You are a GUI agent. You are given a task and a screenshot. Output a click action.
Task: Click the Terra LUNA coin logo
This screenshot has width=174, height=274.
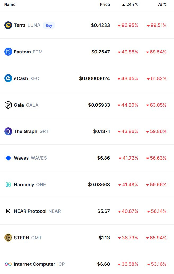(x=8, y=25)
